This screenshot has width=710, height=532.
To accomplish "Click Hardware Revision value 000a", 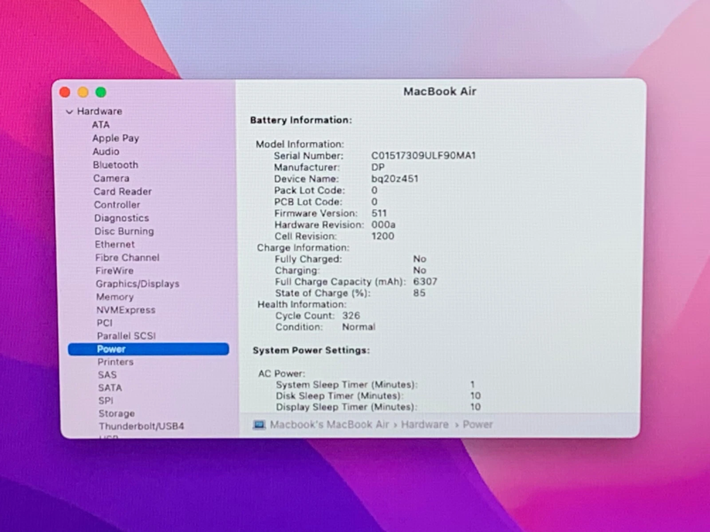I will [x=383, y=225].
